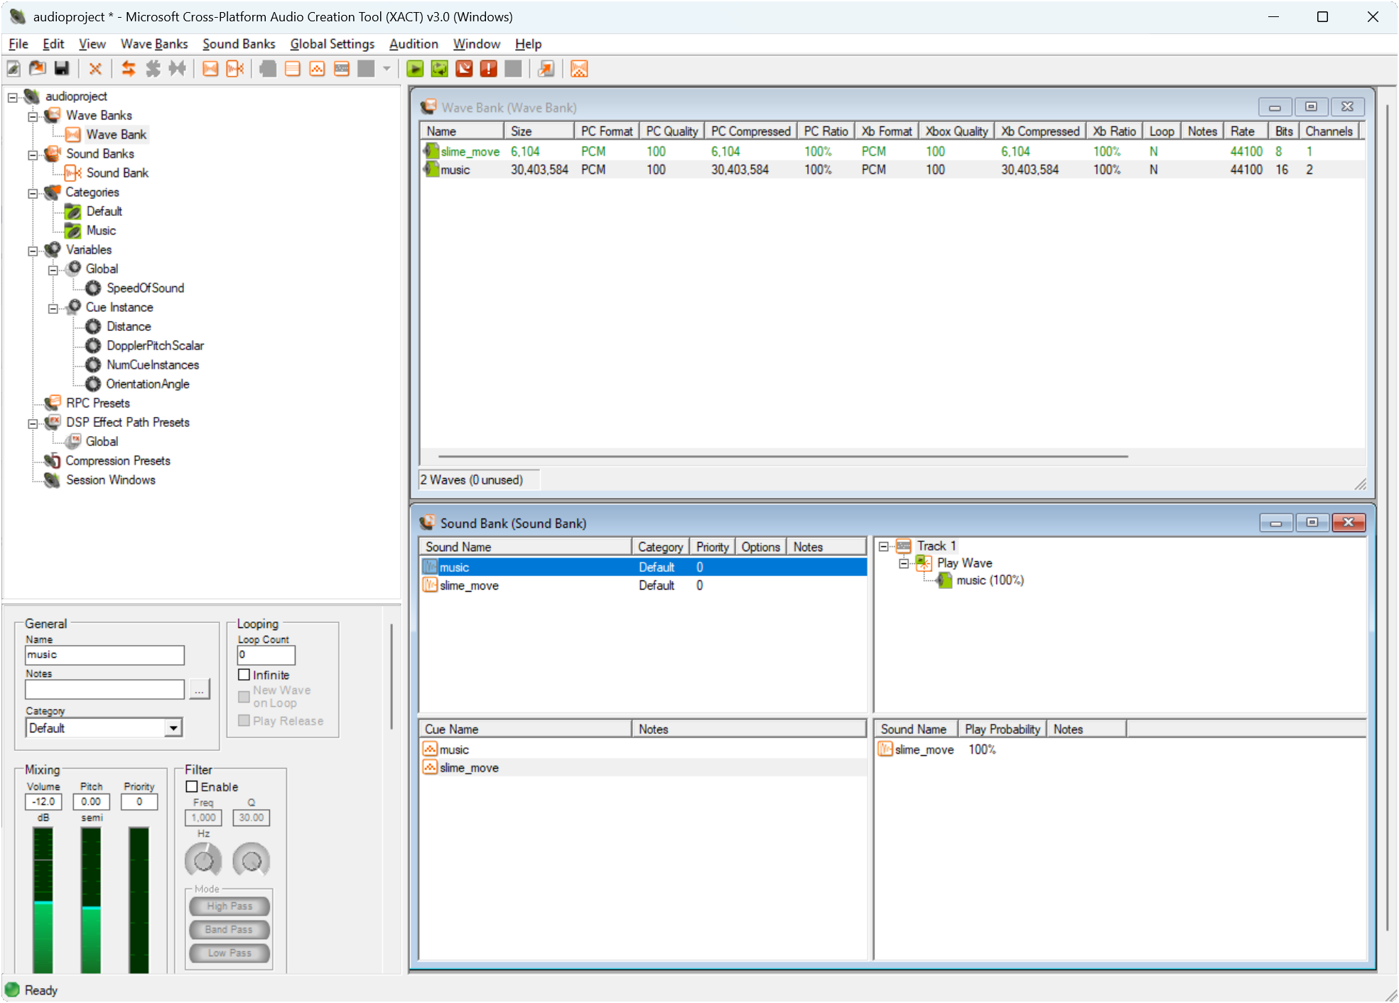The height and width of the screenshot is (1003, 1399).
Task: Select Session Windows tree item
Action: (x=111, y=479)
